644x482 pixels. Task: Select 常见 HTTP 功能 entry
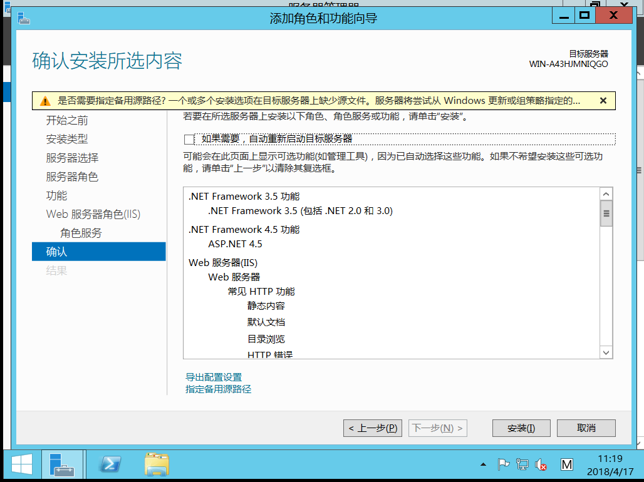[x=261, y=292]
